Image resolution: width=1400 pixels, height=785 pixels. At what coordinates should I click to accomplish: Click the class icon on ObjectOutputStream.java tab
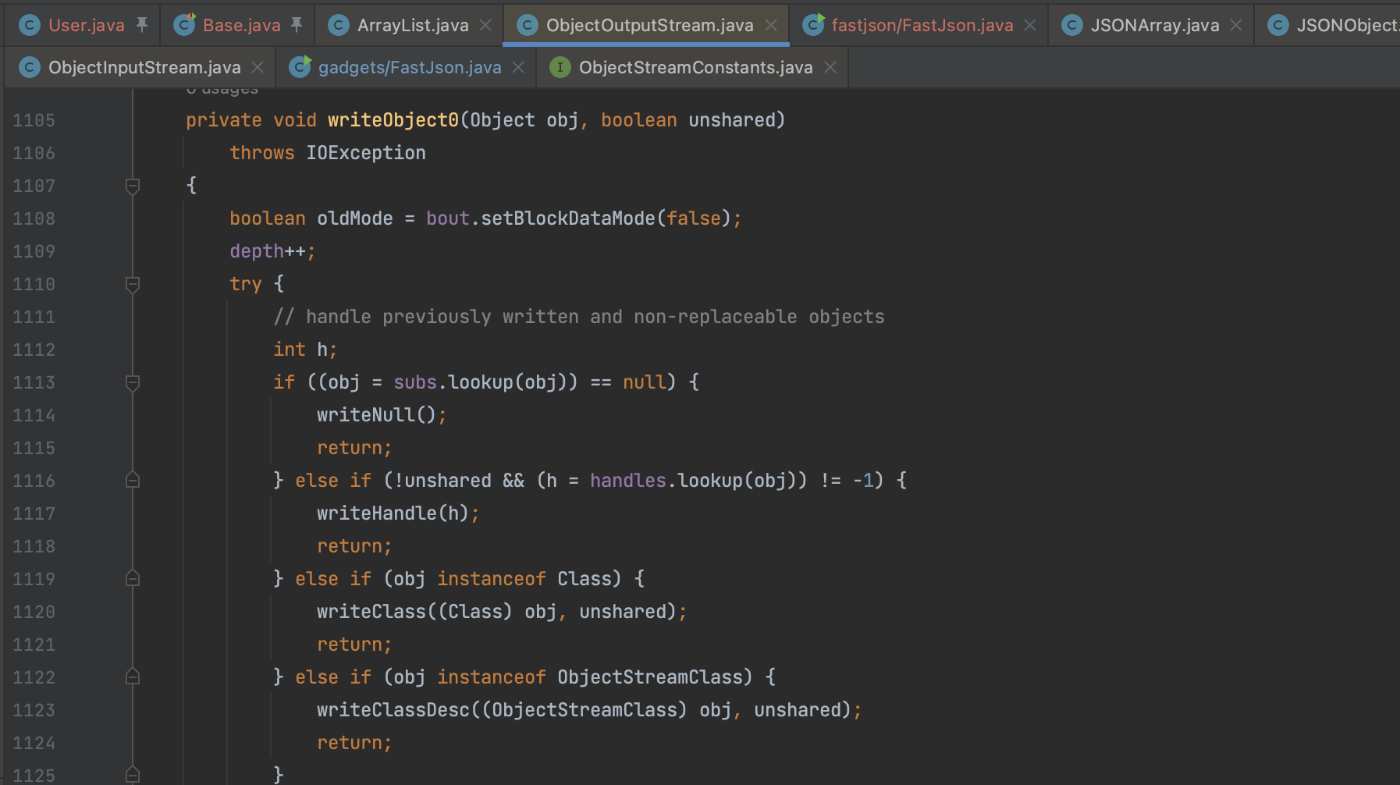527,25
